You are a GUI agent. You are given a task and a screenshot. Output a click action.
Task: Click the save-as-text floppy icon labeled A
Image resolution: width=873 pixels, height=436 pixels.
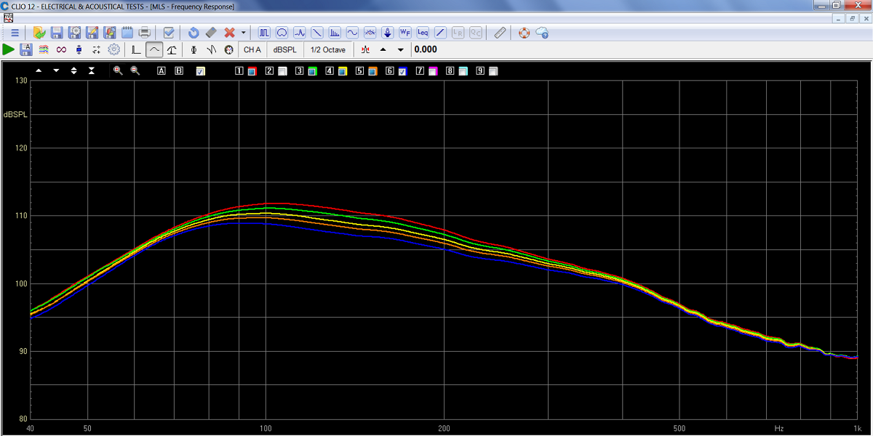tap(26, 49)
